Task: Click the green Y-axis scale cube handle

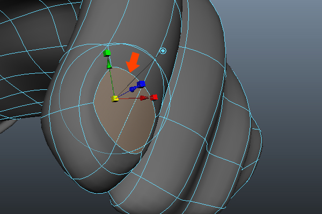Action: pos(107,53)
